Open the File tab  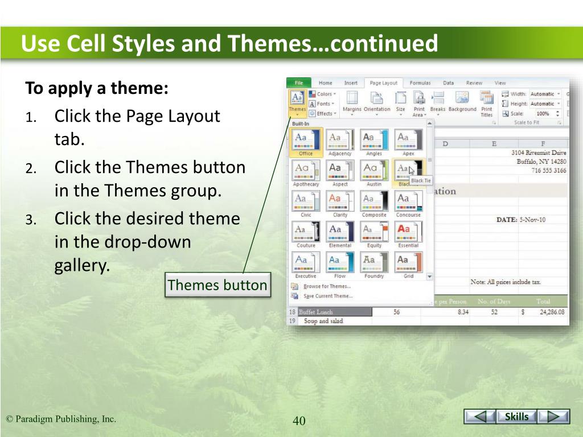click(298, 83)
